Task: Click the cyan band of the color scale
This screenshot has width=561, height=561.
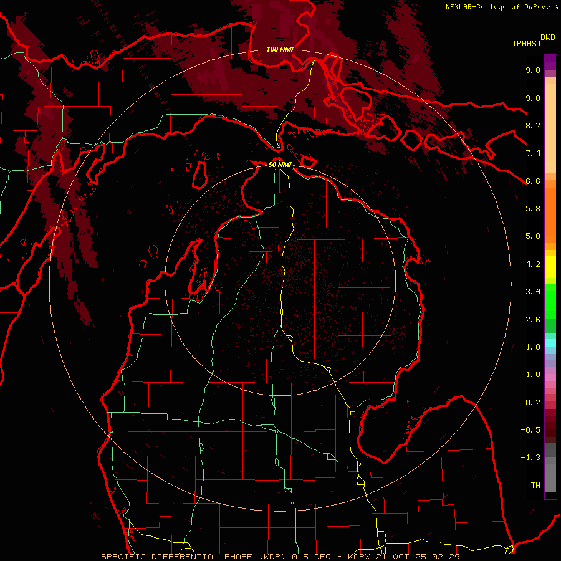Action: pyautogui.click(x=550, y=343)
